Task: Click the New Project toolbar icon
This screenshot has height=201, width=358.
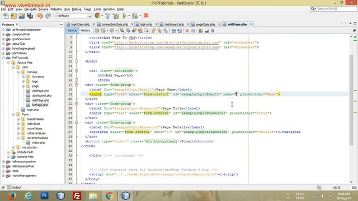Action: pos(13,16)
